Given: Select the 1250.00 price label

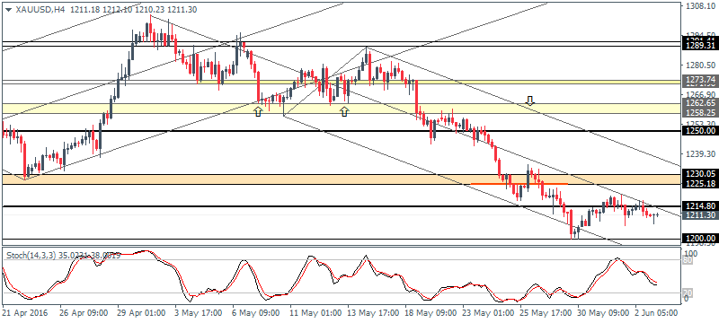Looking at the screenshot, I should [x=700, y=131].
